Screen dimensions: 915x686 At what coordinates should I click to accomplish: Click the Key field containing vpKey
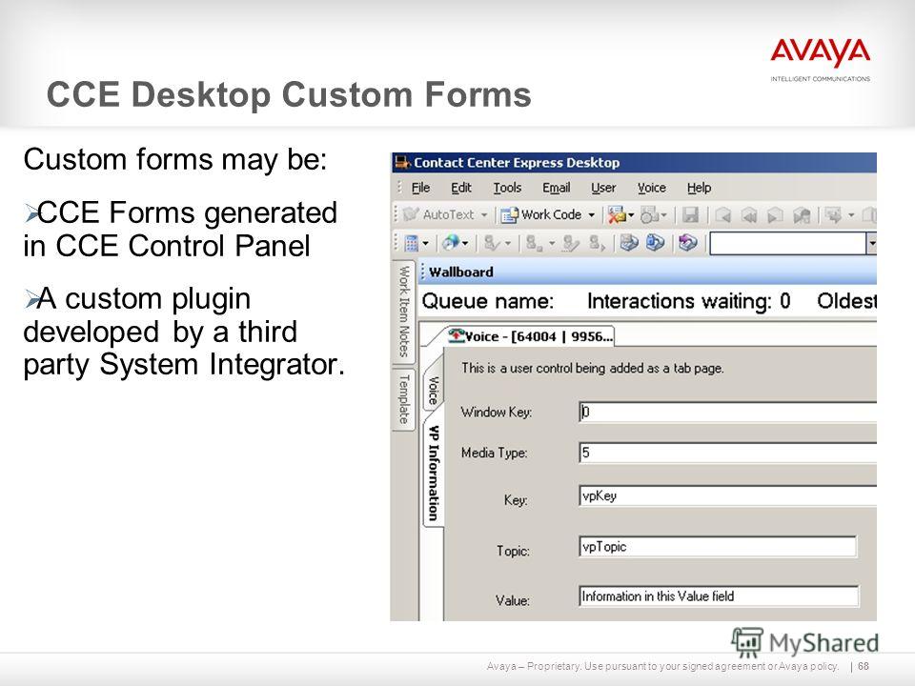point(727,495)
